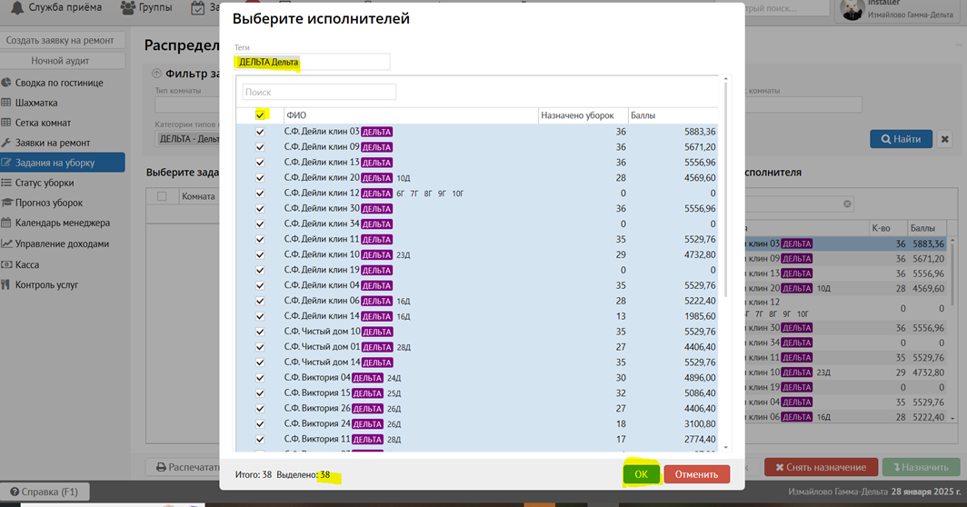Viewport: 967px width, 507px height.
Task: Open the Теги field with ДЕЛЬТА Дельта
Action: pos(312,62)
